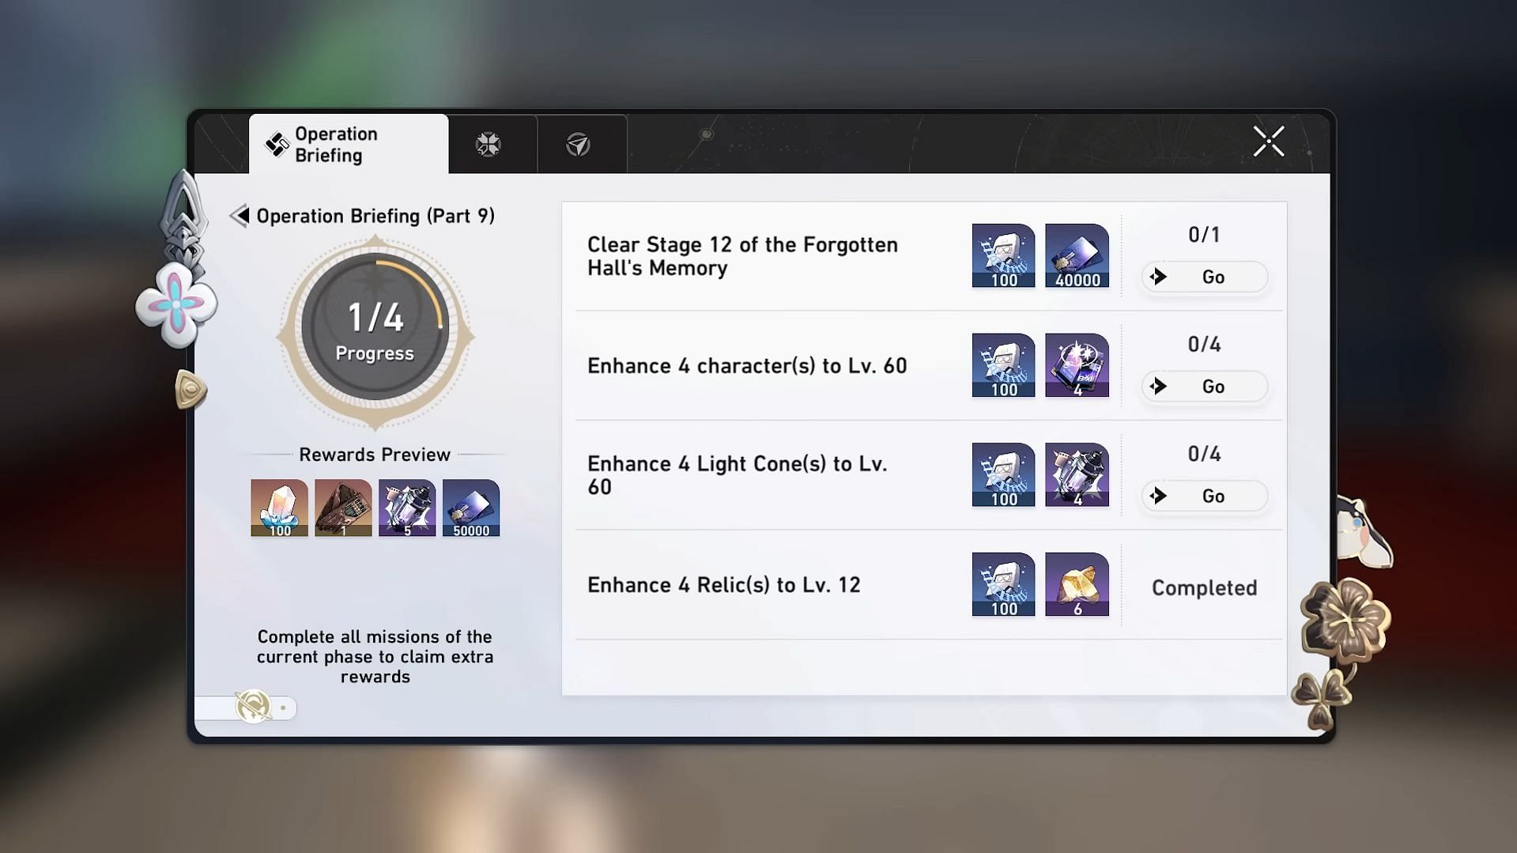Image resolution: width=1517 pixels, height=853 pixels.
Task: Click the relic material reward icon showing 6
Action: (x=1076, y=584)
